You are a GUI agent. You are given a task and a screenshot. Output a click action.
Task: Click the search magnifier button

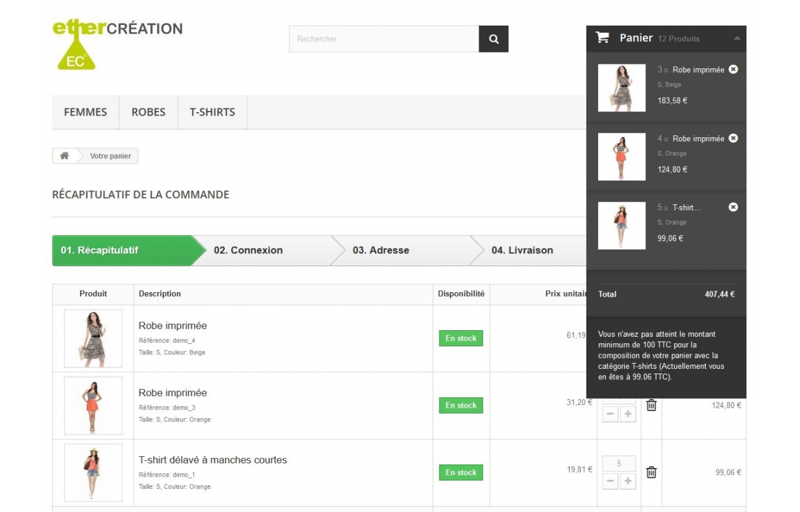click(493, 39)
